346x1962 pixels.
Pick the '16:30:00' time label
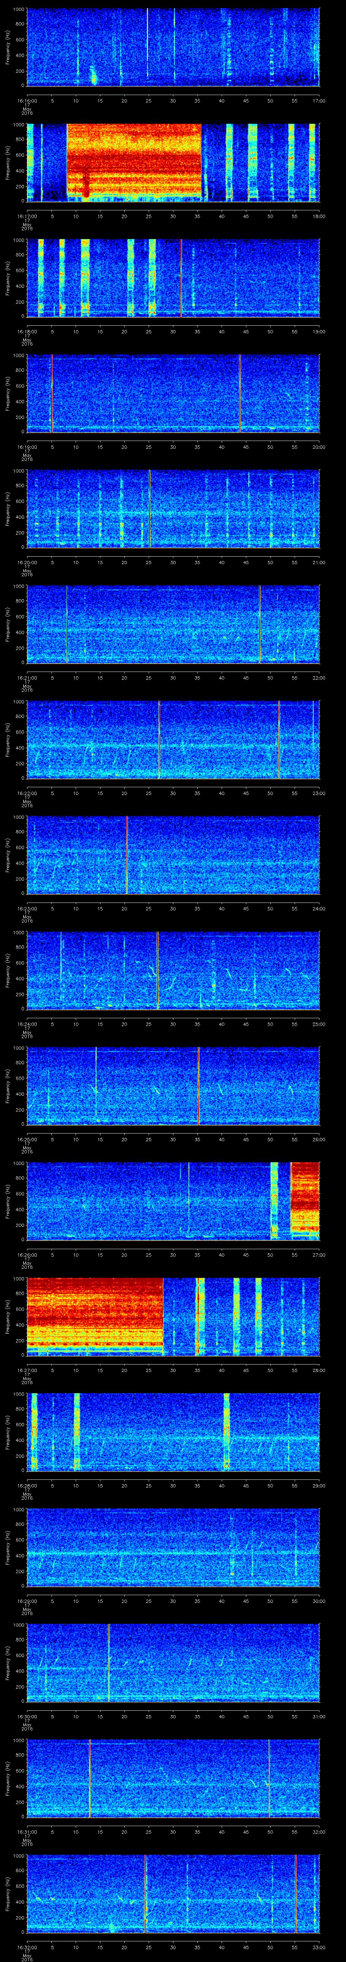pyautogui.click(x=27, y=1716)
